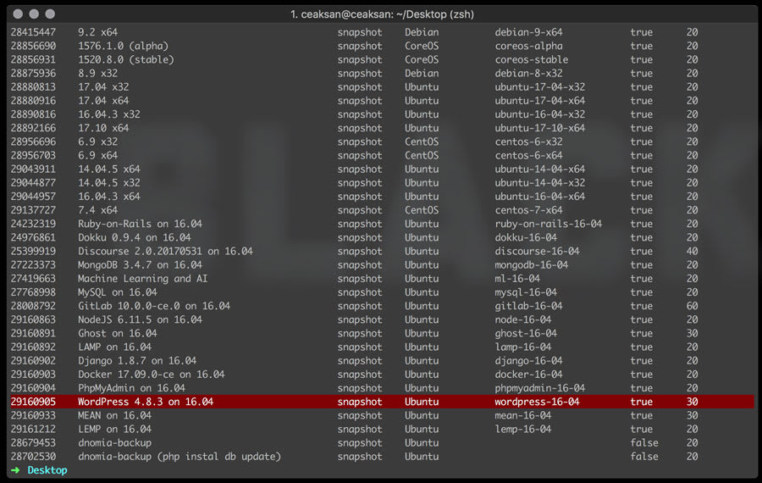The width and height of the screenshot is (762, 483).
Task: Select image ID 29044877
Action: (33, 182)
